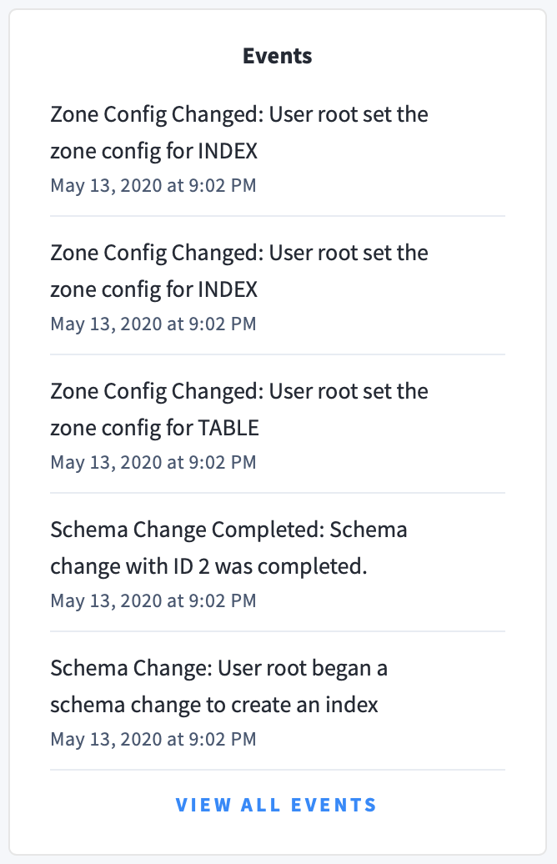Click the timestamp under the first event
Screen dimensions: 557x864
pos(153,184)
